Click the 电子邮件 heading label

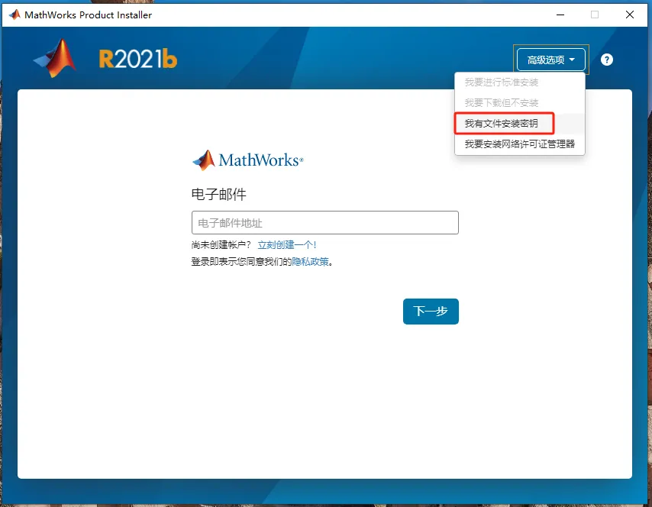[218, 194]
